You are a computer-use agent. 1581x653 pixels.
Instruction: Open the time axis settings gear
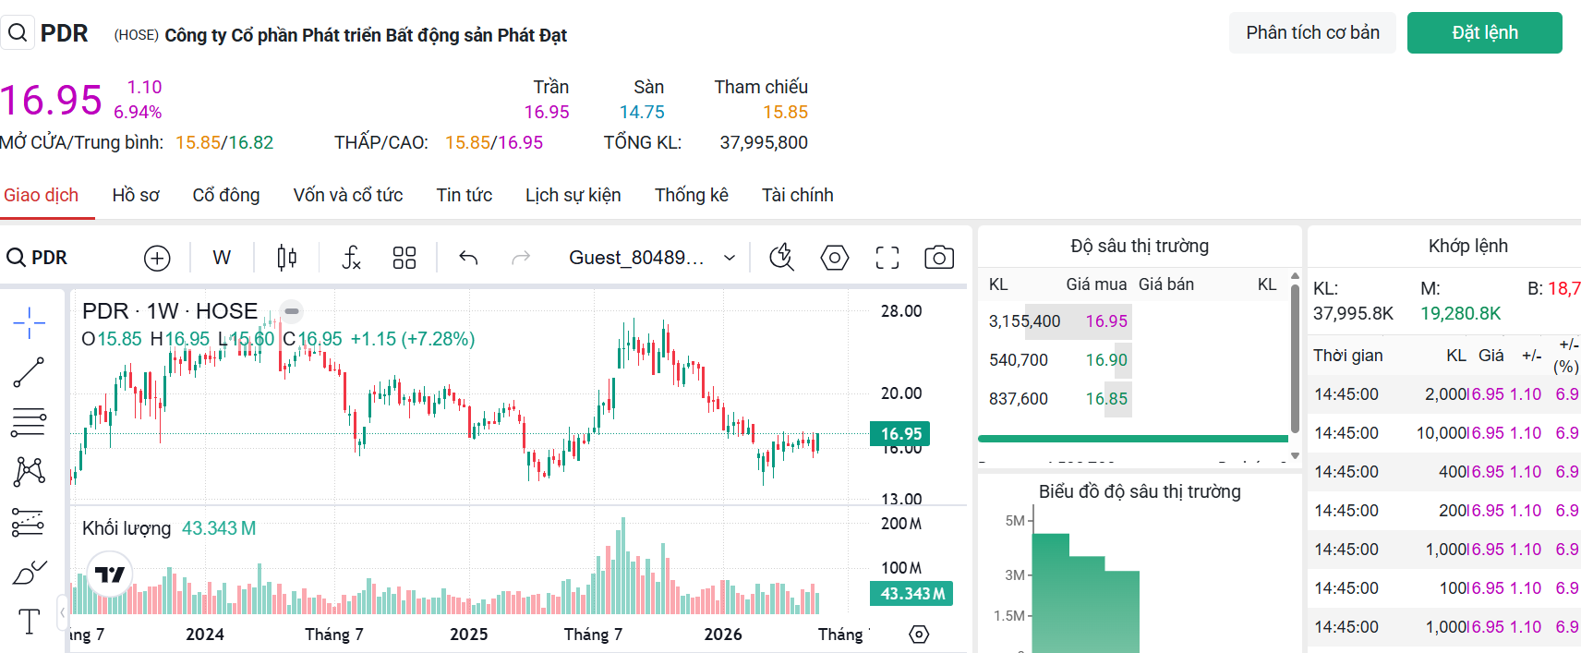[x=919, y=635]
